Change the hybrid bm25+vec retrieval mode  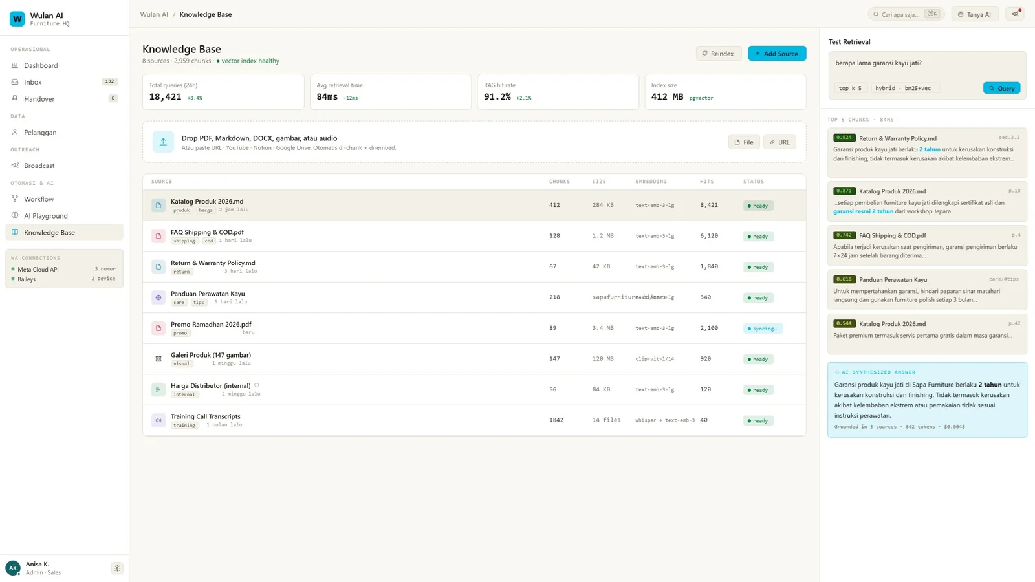[x=905, y=88]
